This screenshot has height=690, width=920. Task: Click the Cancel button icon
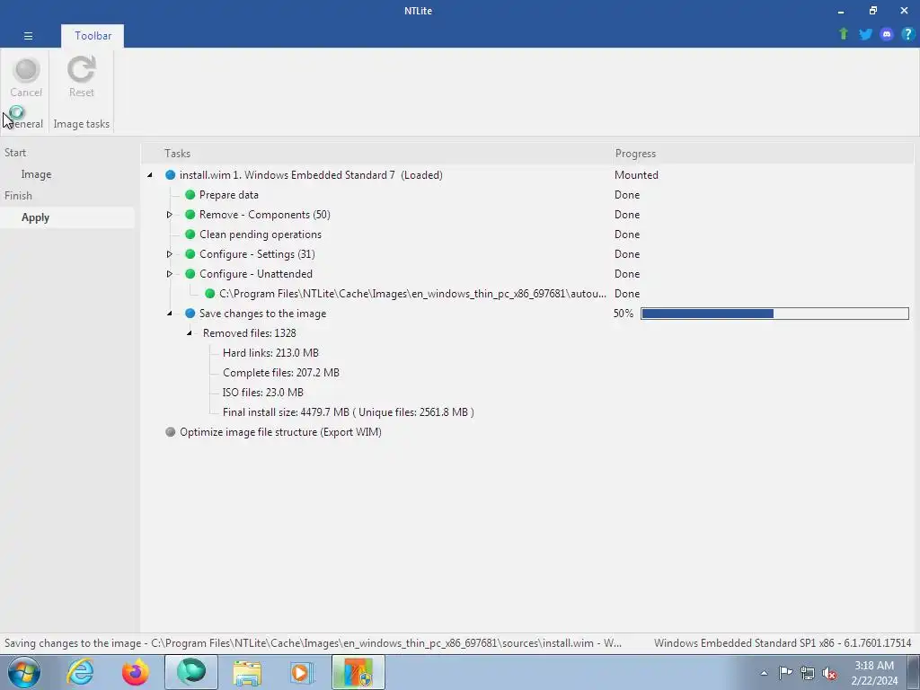(x=26, y=70)
